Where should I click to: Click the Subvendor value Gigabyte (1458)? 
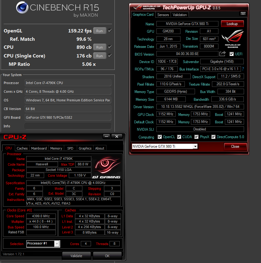[x=222, y=62]
